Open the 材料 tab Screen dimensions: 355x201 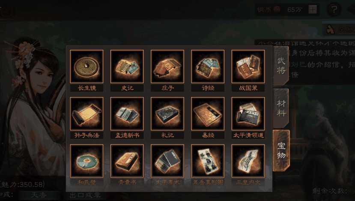click(x=281, y=108)
